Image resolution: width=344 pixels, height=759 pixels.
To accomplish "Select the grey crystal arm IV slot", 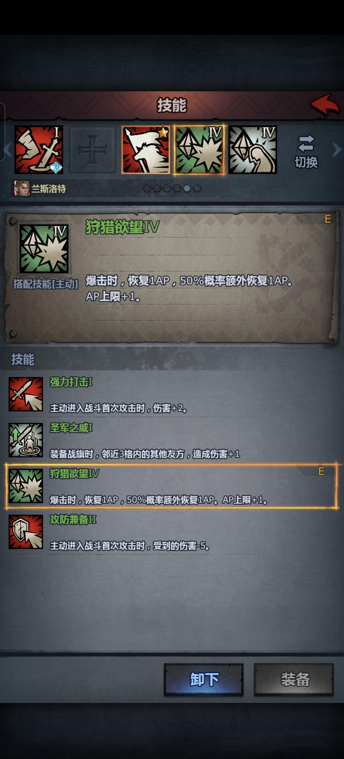I will click(253, 150).
